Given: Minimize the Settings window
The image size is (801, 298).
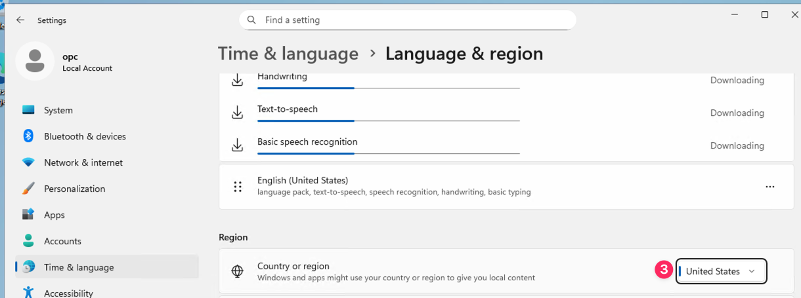Looking at the screenshot, I should click(x=734, y=14).
